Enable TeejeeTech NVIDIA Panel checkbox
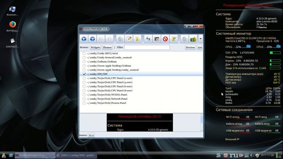This screenshot has width=283, height=159. pyautogui.click(x=84, y=95)
